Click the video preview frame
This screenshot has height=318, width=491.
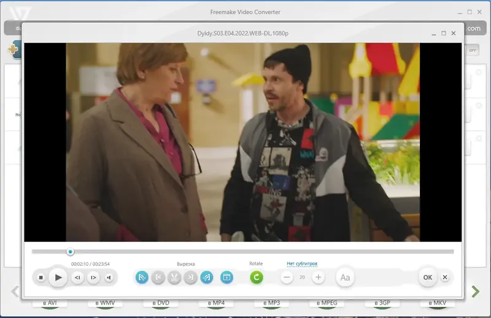click(242, 142)
